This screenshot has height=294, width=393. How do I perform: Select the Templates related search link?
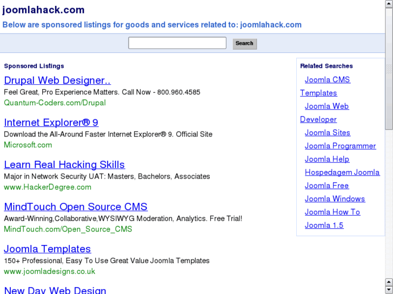318,93
